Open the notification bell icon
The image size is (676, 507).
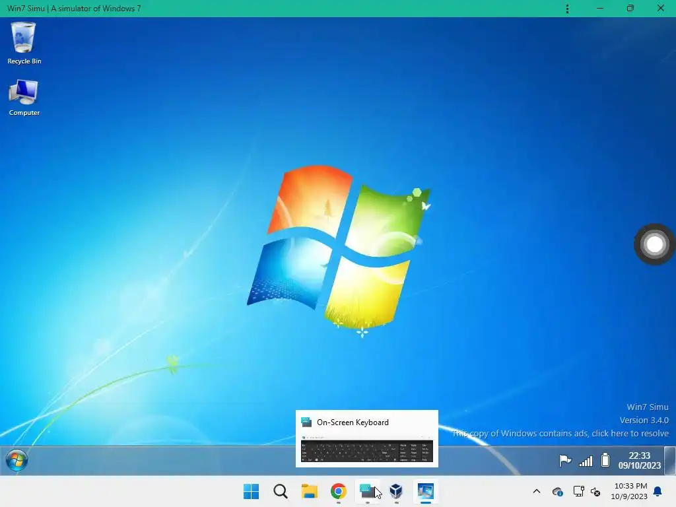click(x=658, y=491)
